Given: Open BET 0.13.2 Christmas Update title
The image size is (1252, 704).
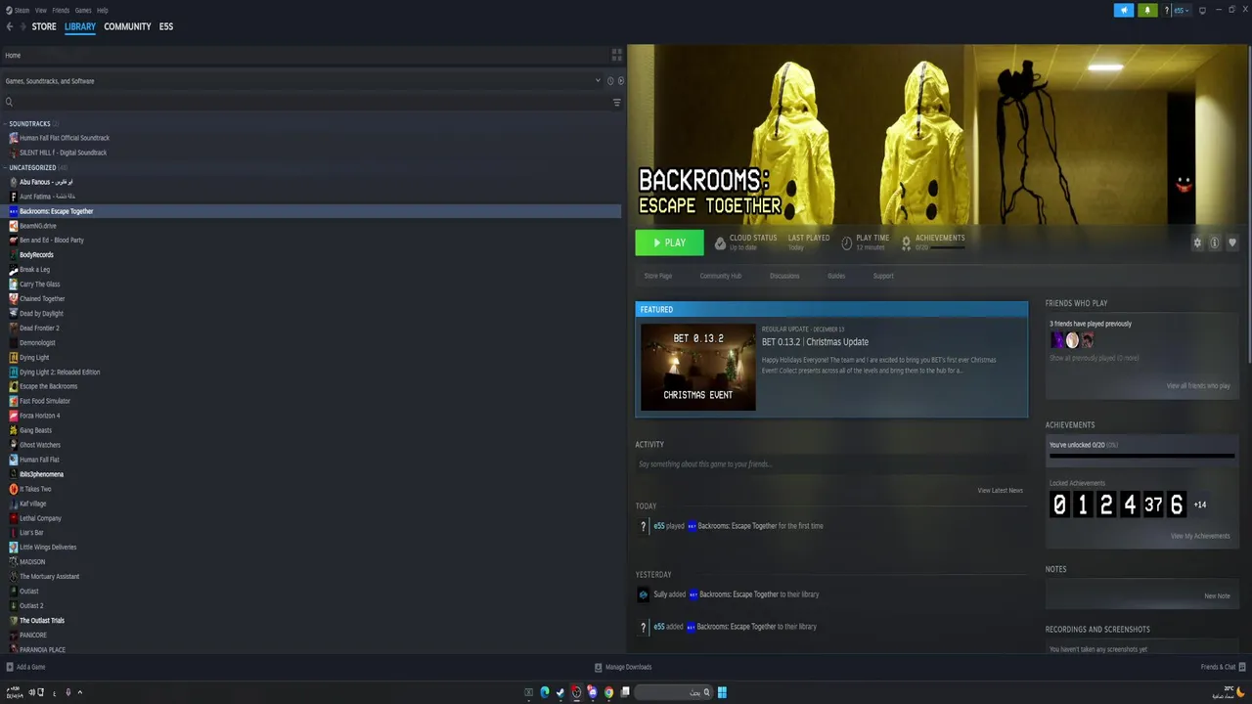Looking at the screenshot, I should point(815,342).
